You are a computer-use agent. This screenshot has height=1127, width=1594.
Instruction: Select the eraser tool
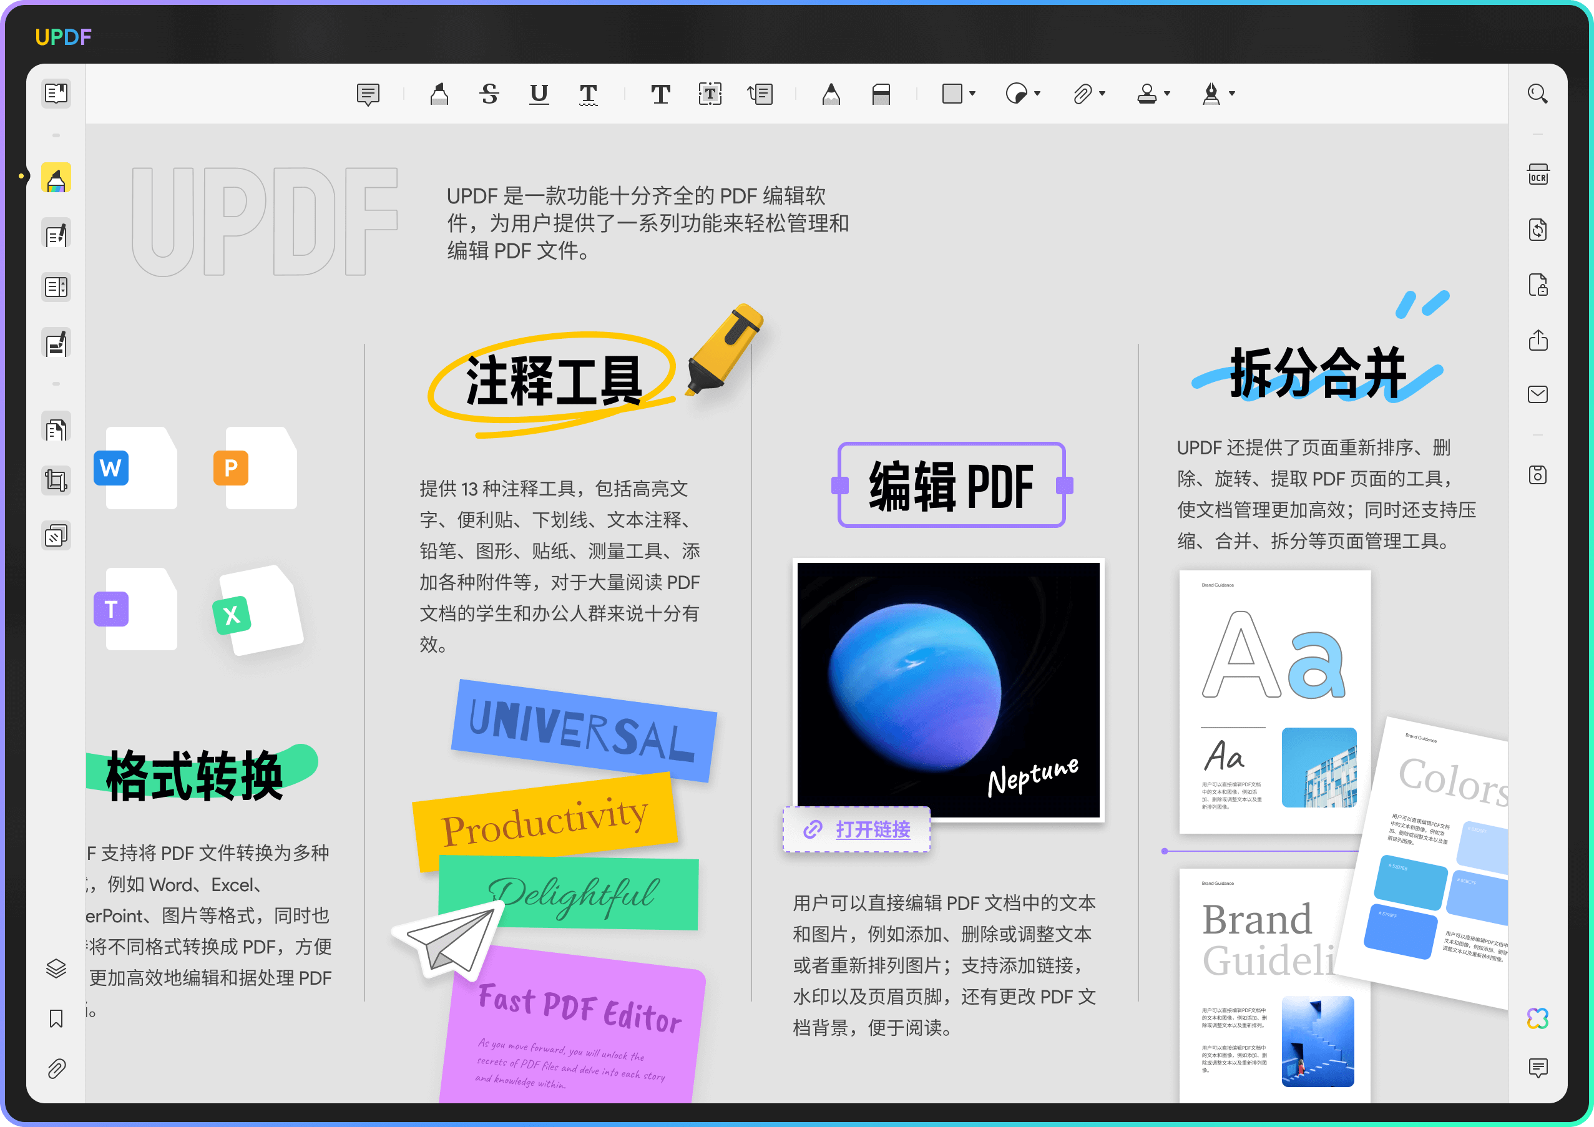(881, 94)
